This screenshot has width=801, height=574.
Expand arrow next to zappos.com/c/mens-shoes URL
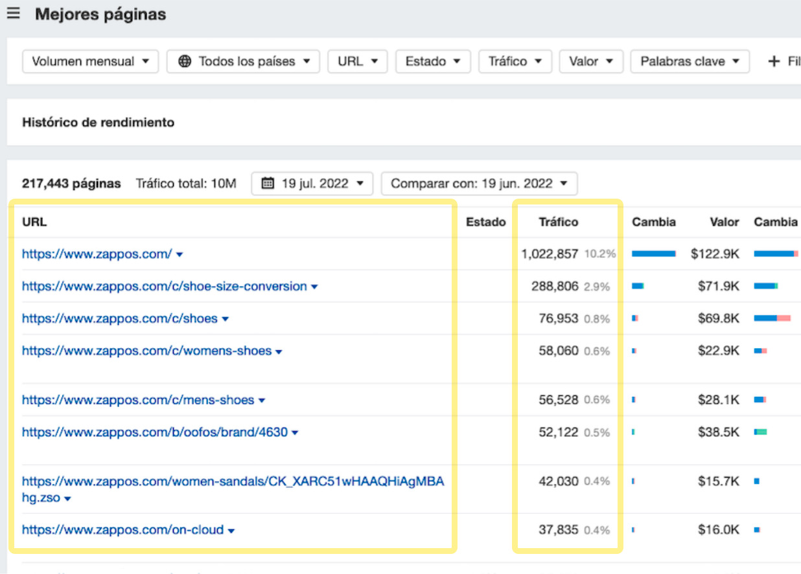click(x=262, y=401)
